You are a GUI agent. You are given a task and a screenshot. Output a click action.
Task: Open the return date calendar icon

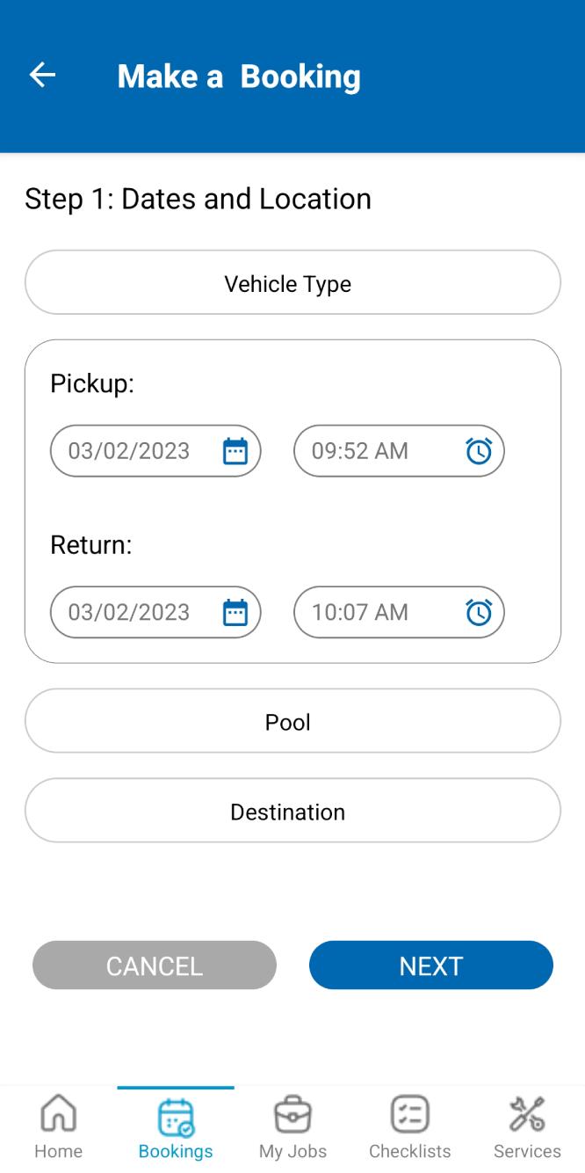[x=235, y=612]
